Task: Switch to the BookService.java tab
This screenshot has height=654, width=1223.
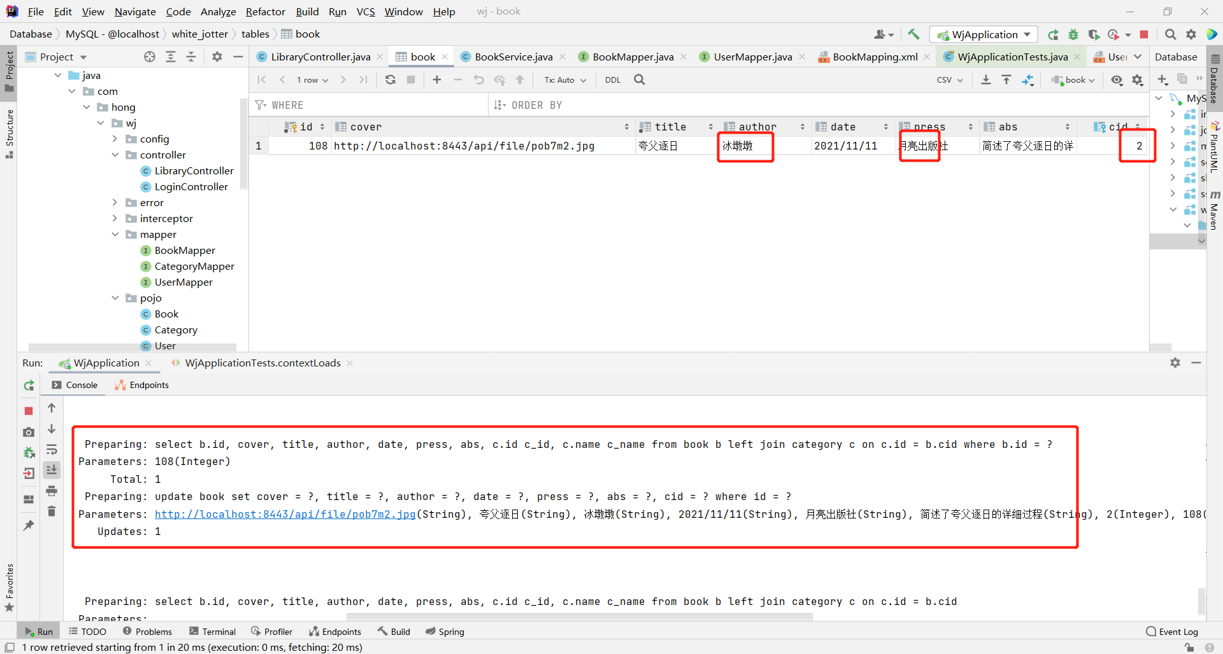Action: (x=513, y=56)
